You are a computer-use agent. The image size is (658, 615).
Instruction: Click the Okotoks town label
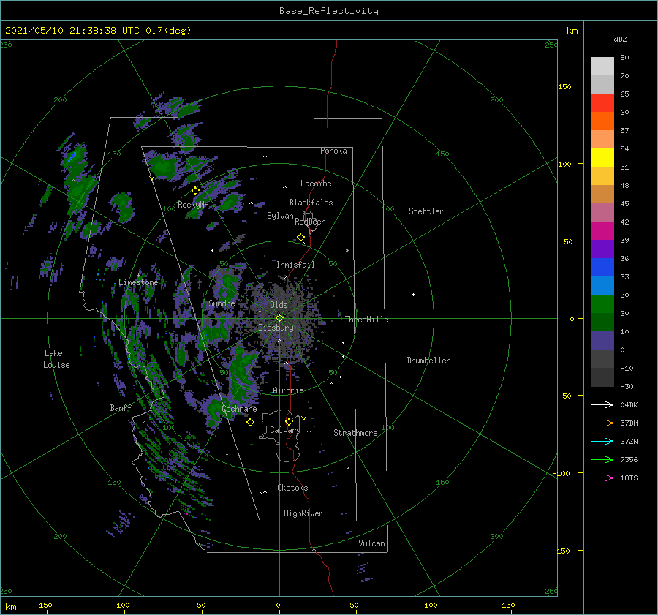pyautogui.click(x=292, y=488)
